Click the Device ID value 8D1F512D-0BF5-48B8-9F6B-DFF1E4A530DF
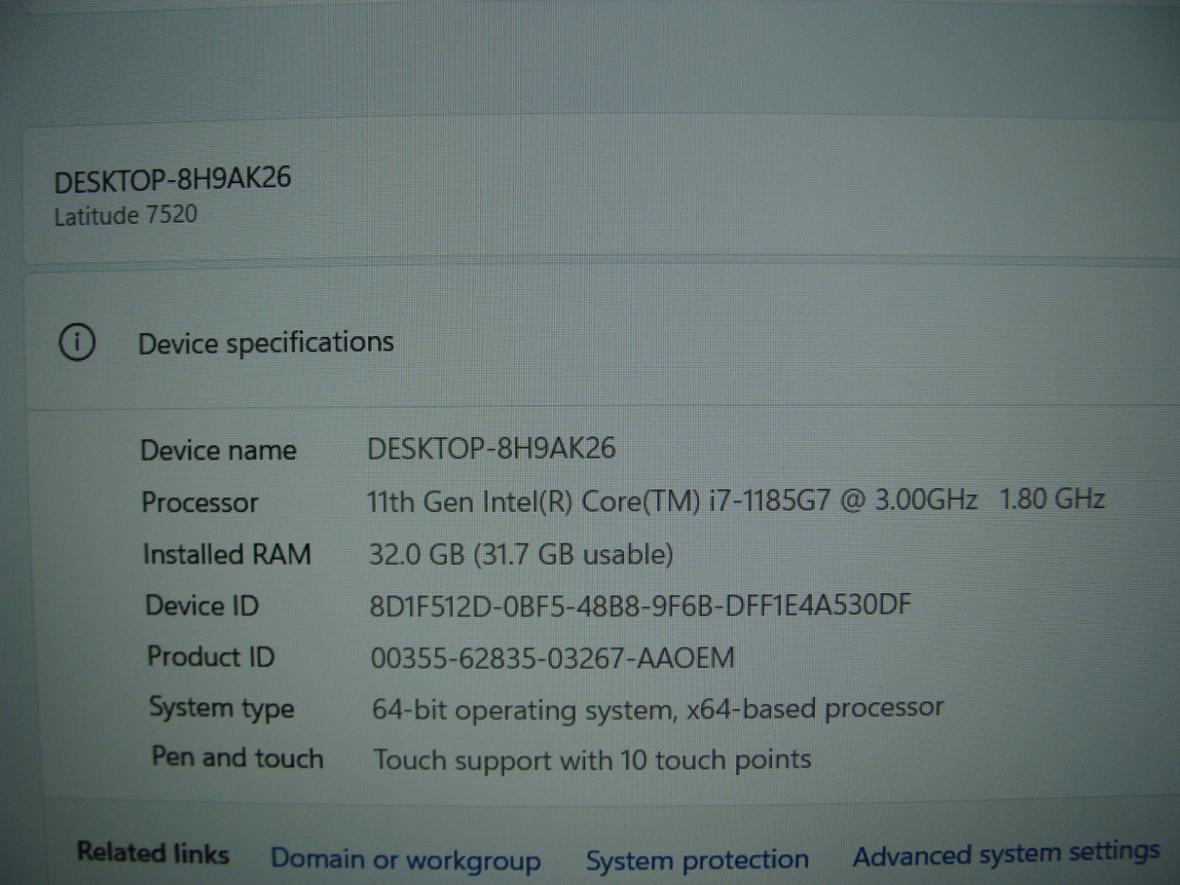The image size is (1180, 885). click(x=640, y=605)
